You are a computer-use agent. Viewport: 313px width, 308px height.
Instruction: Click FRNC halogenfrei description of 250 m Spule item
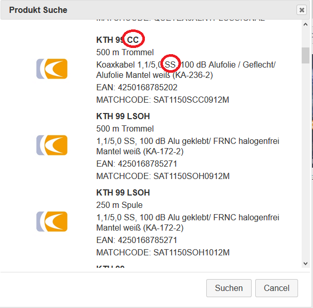[188, 222]
